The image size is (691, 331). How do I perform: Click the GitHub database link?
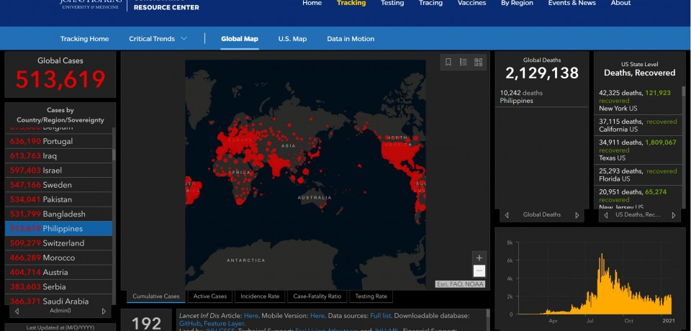[x=189, y=324]
